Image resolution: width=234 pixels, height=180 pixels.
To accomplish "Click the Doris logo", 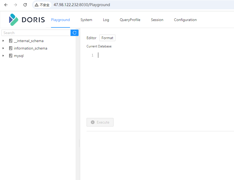I will point(27,20).
